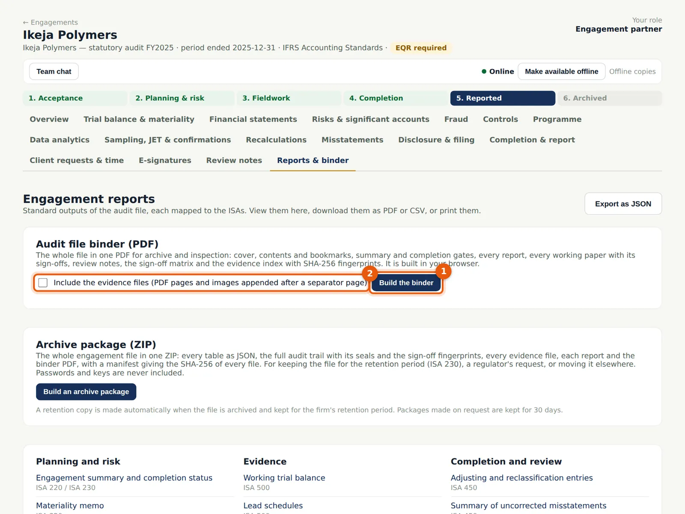Switch to Trial balance & materiality tab

139,119
